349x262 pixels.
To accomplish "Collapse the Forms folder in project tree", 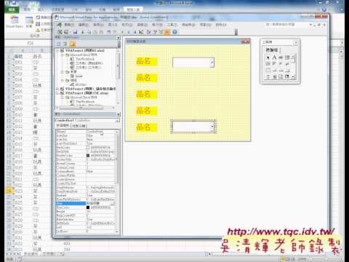I will [x=63, y=72].
